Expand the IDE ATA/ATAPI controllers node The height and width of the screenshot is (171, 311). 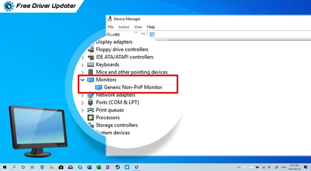click(x=82, y=58)
